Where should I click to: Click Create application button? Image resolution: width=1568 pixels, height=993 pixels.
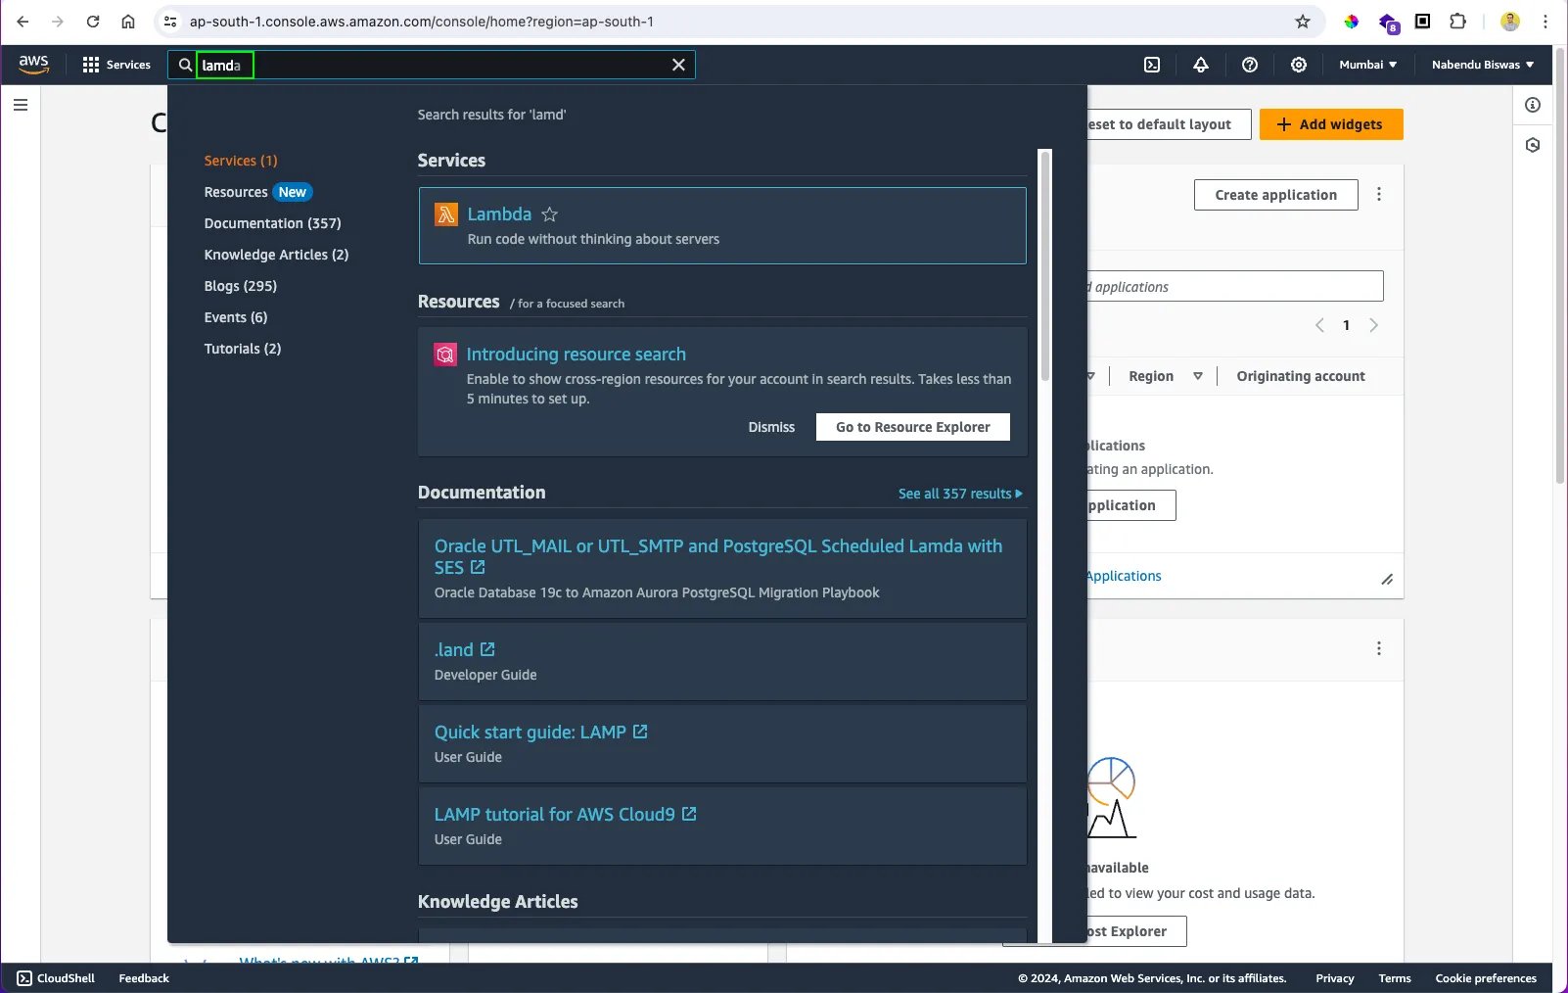coord(1276,195)
